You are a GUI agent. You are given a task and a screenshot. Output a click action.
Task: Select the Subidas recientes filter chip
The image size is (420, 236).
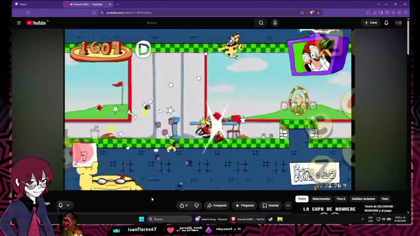click(x=363, y=199)
